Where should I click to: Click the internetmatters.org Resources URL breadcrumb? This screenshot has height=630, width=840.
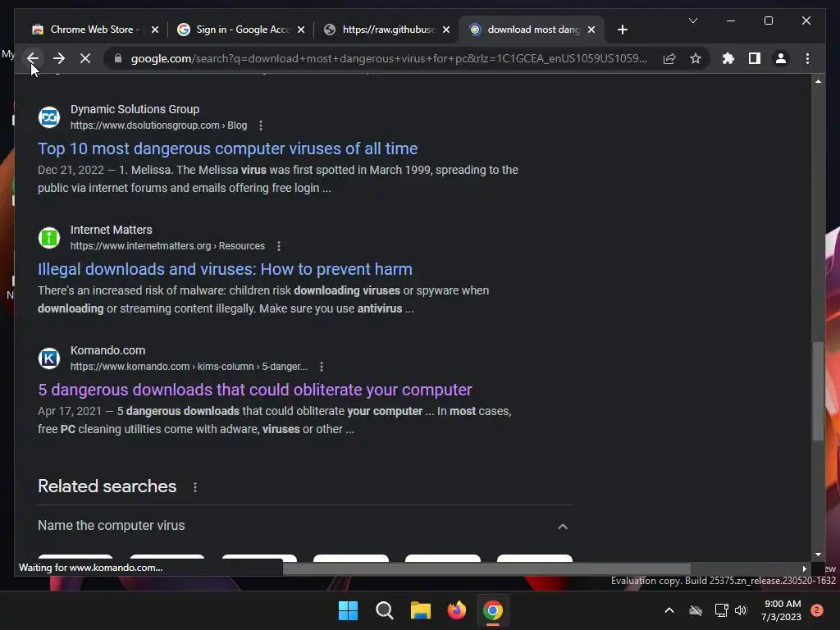[167, 246]
